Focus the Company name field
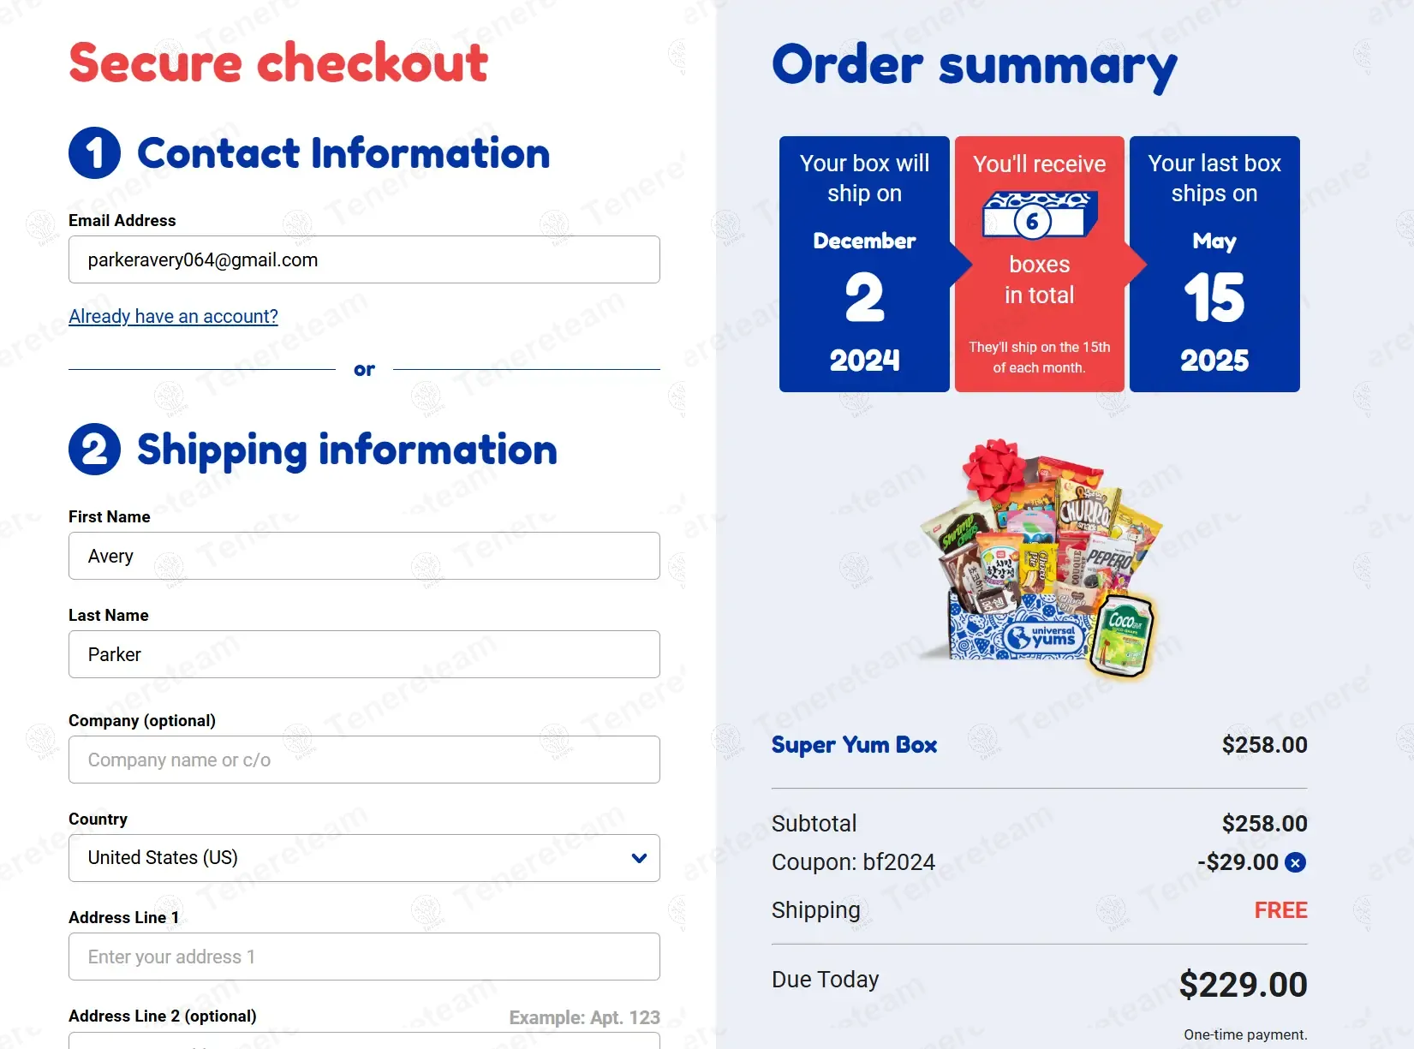Viewport: 1414px width, 1049px height. point(364,760)
